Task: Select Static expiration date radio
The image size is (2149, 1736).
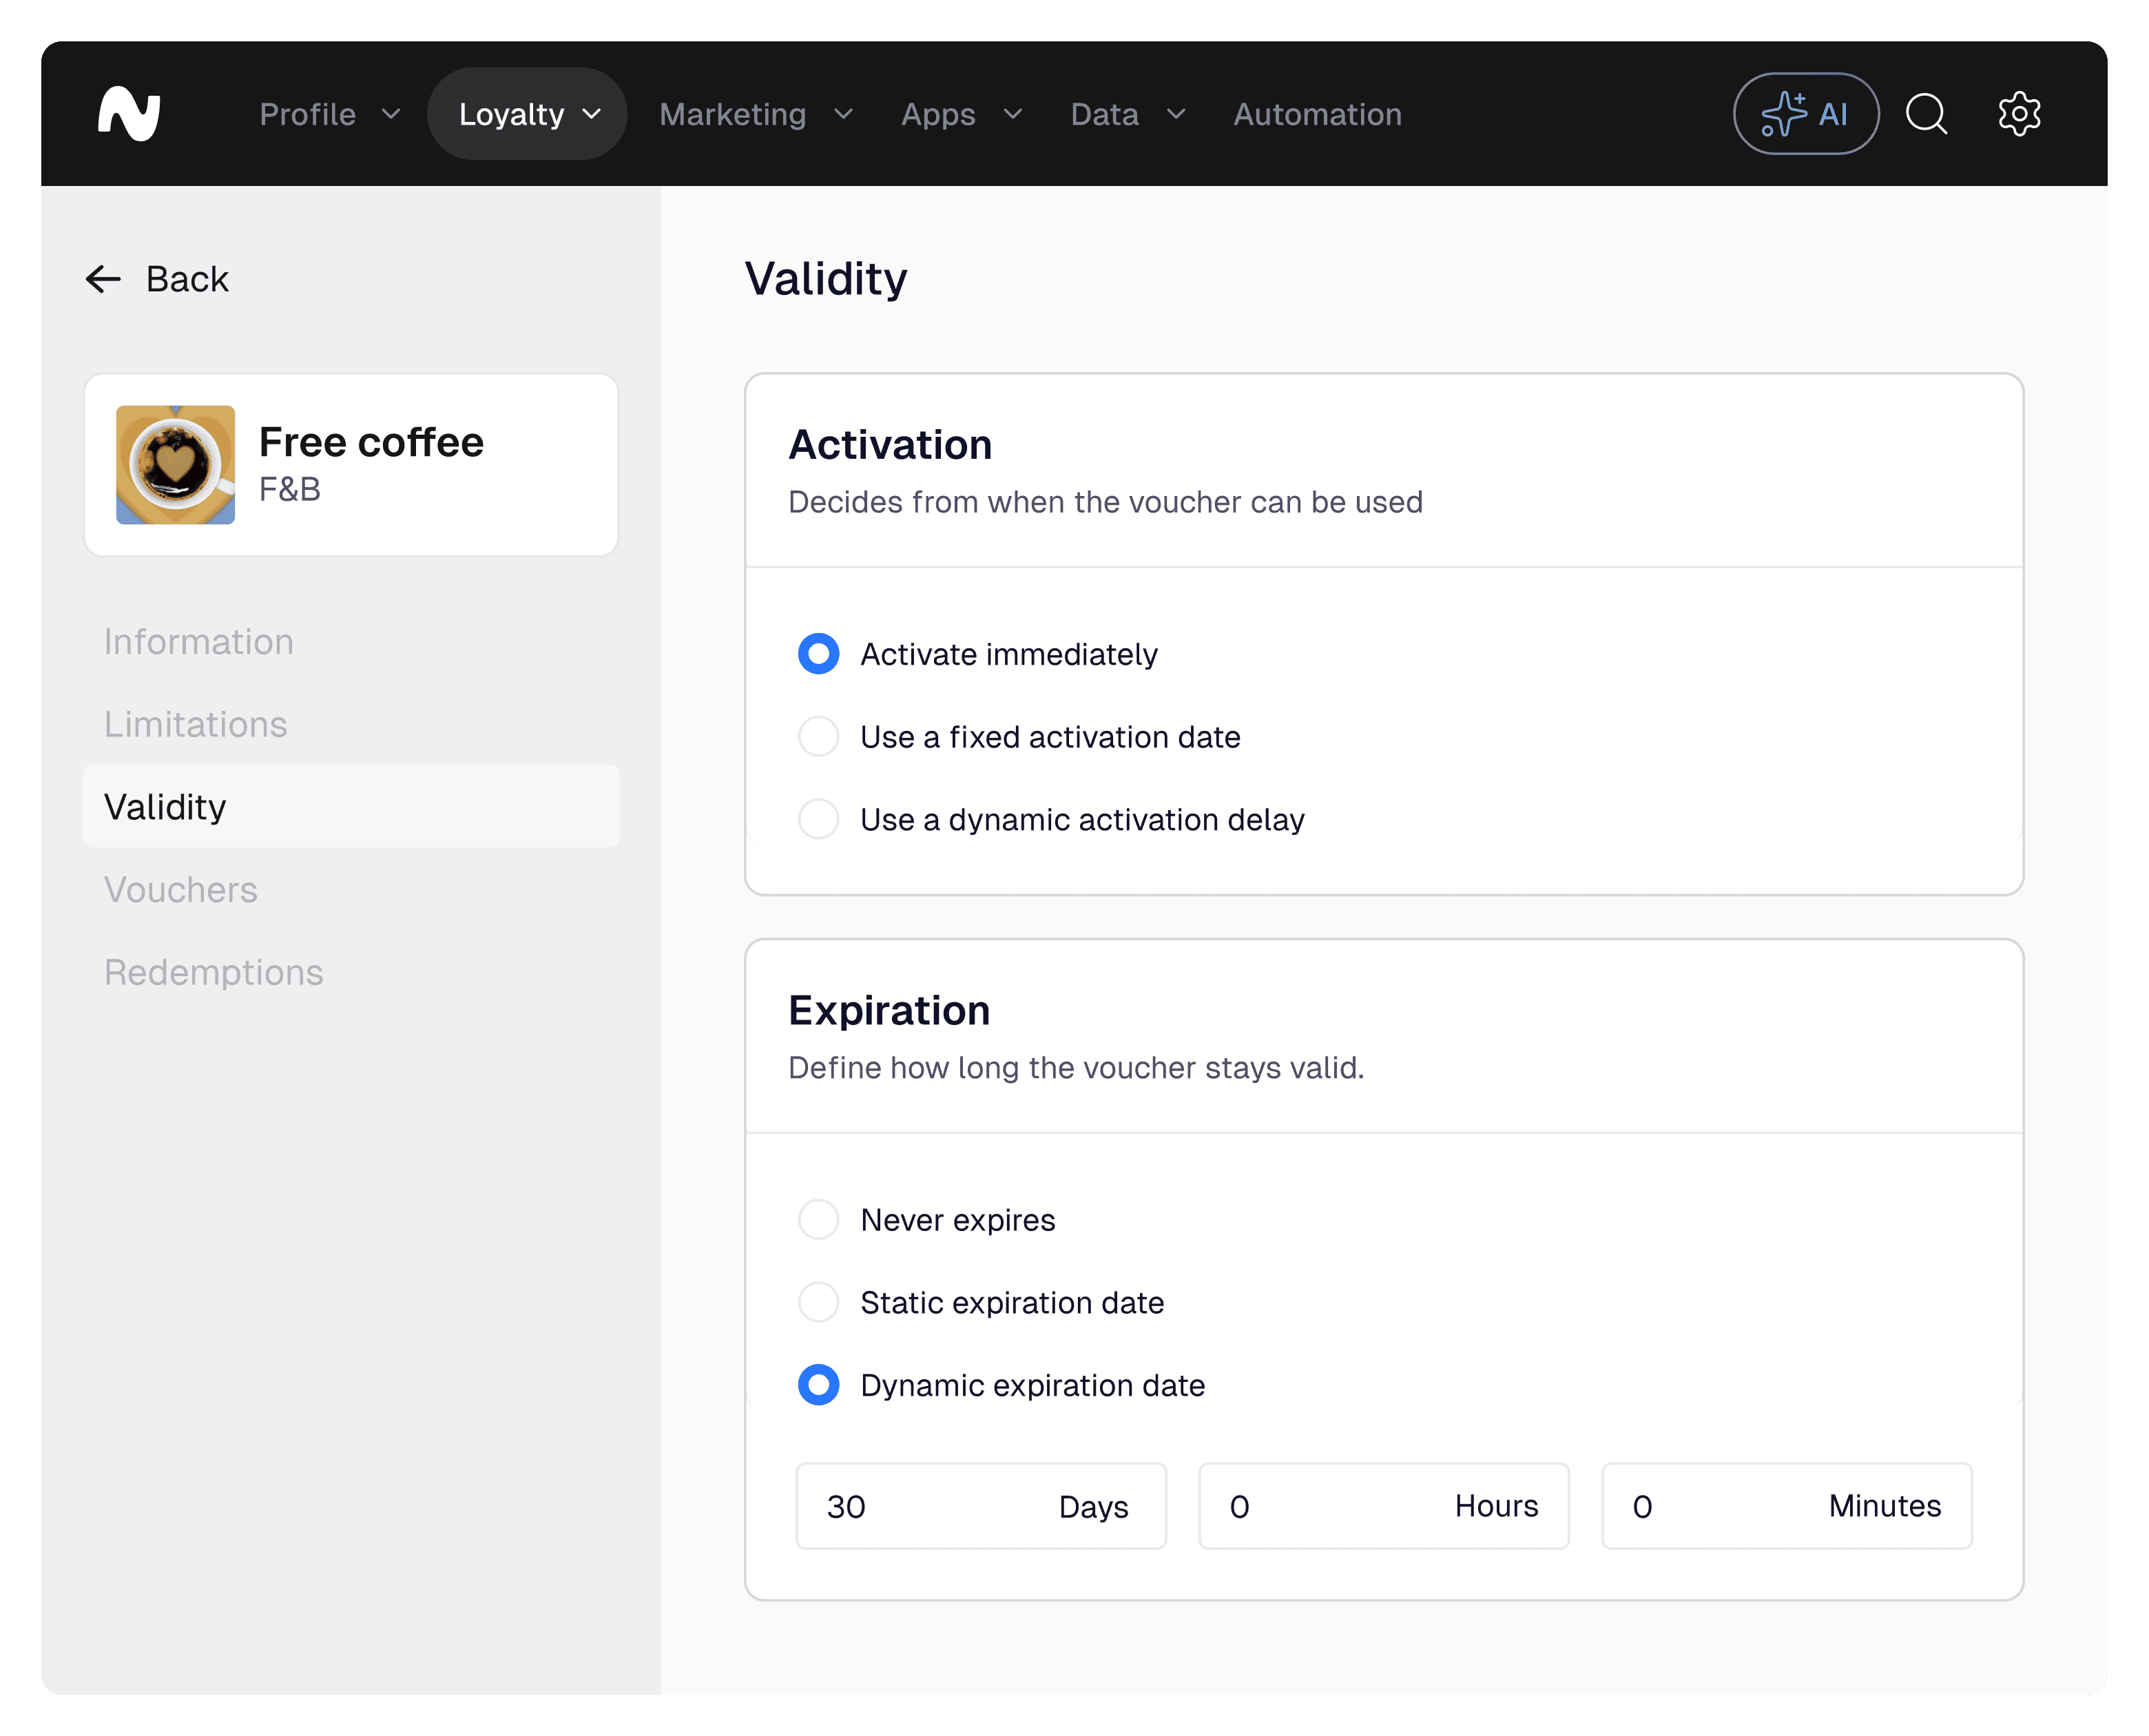Action: (818, 1303)
